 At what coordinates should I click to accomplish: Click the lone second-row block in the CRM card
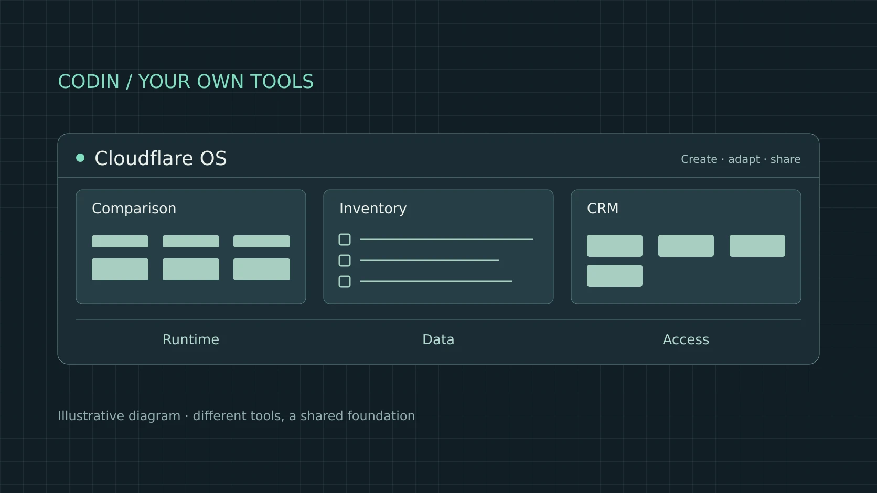click(x=615, y=276)
